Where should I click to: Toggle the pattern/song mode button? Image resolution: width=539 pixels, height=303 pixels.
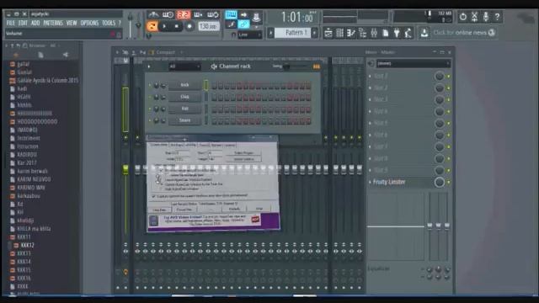pyautogui.click(x=152, y=26)
